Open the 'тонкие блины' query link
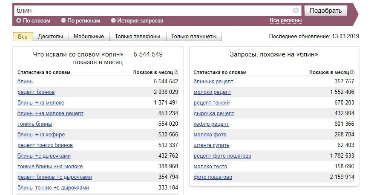 35,124
